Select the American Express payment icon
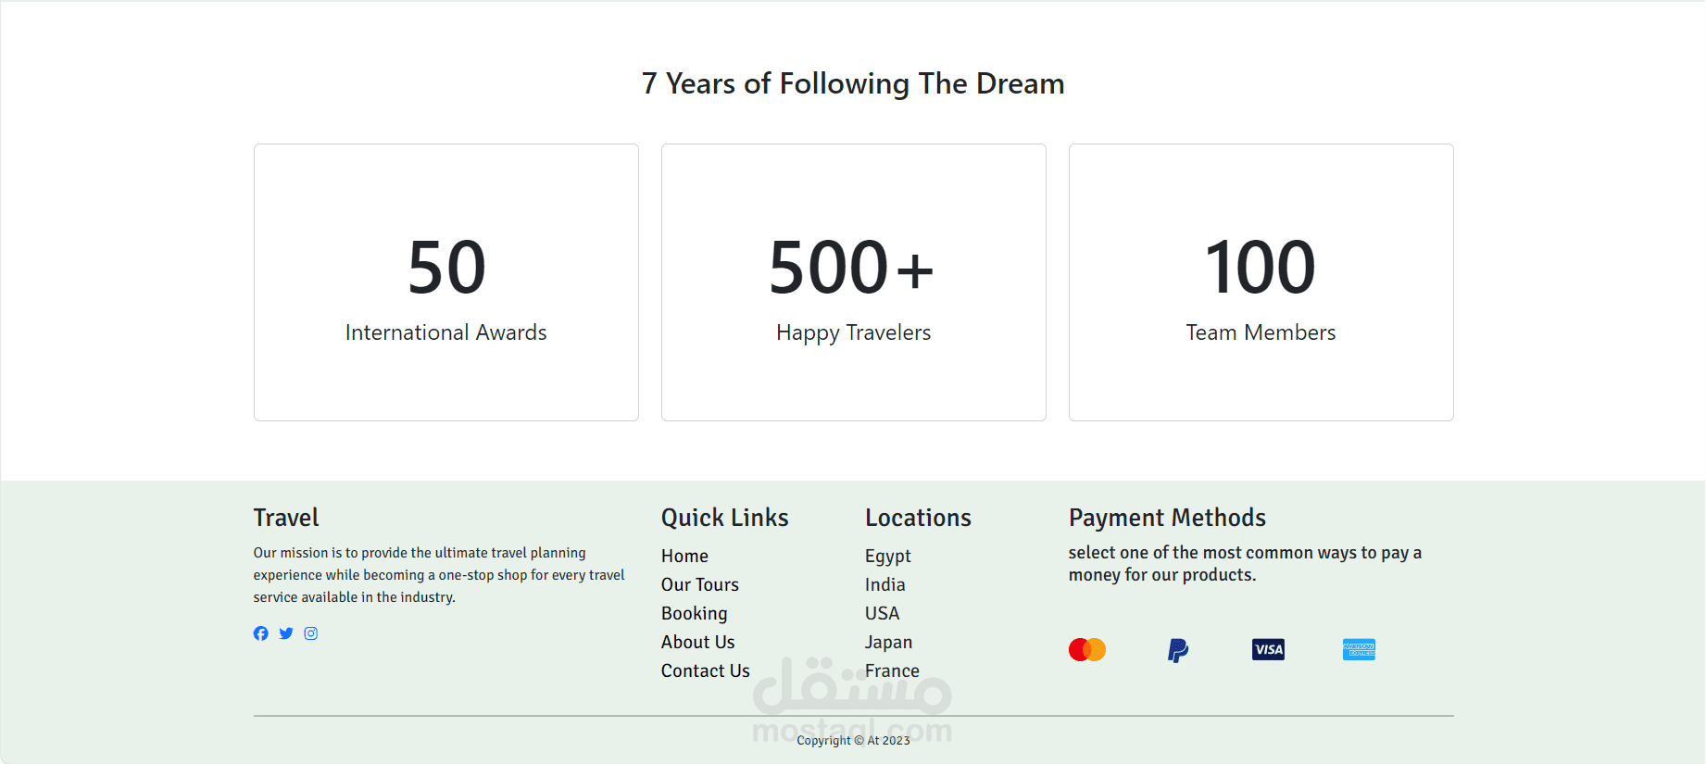 (1359, 650)
